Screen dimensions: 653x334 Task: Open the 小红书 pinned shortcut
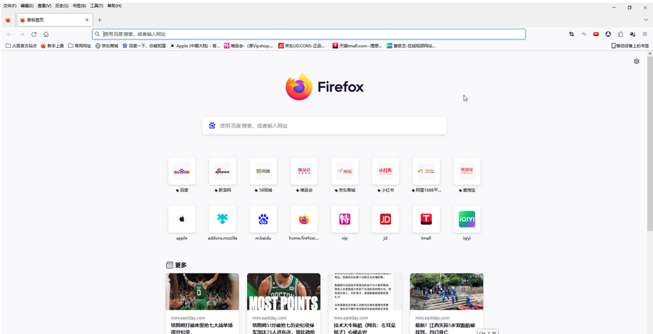pyautogui.click(x=385, y=171)
